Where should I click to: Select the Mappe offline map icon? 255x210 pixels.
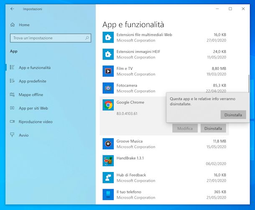[x=13, y=94]
